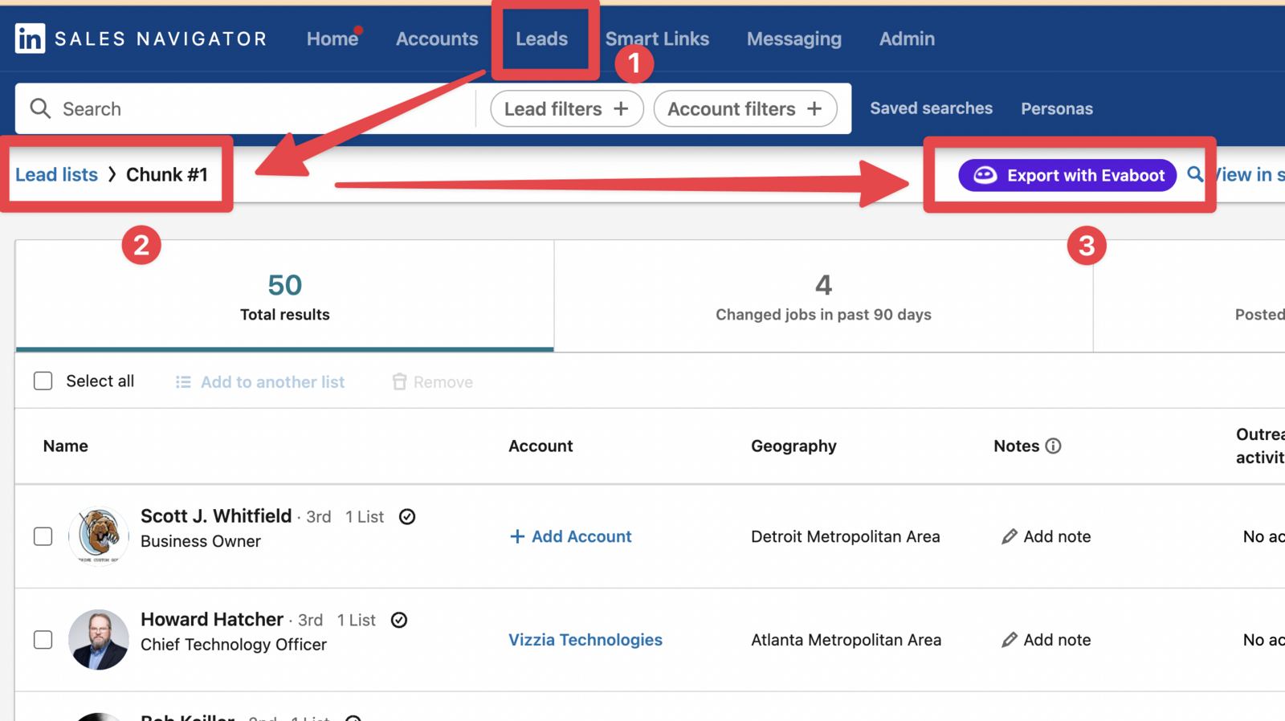Check the box for Scott J. Whitfield
This screenshot has width=1285, height=721.
tap(43, 536)
